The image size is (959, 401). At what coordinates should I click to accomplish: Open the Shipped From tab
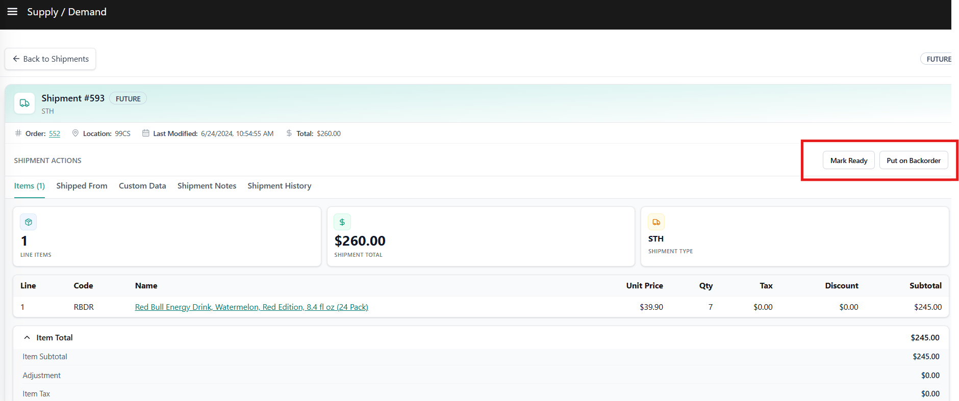pos(82,186)
